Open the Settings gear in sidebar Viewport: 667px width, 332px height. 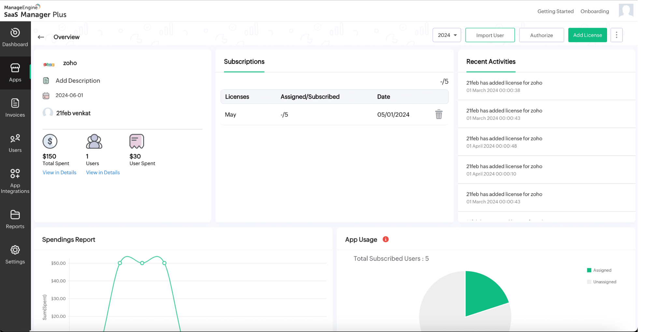(x=15, y=250)
